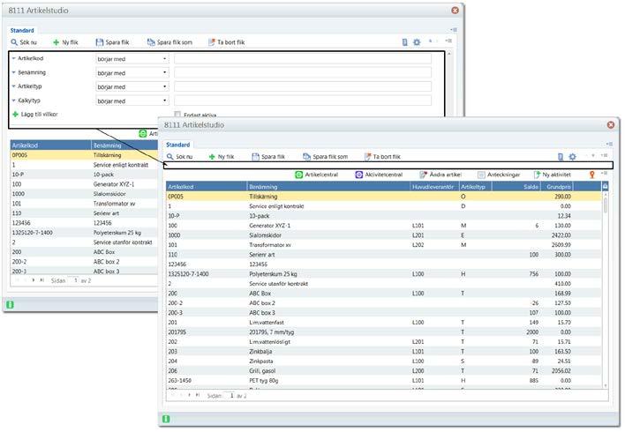The height and width of the screenshot is (432, 625).
Task: Click the Kalkyltyp search value field
Action: 303,101
